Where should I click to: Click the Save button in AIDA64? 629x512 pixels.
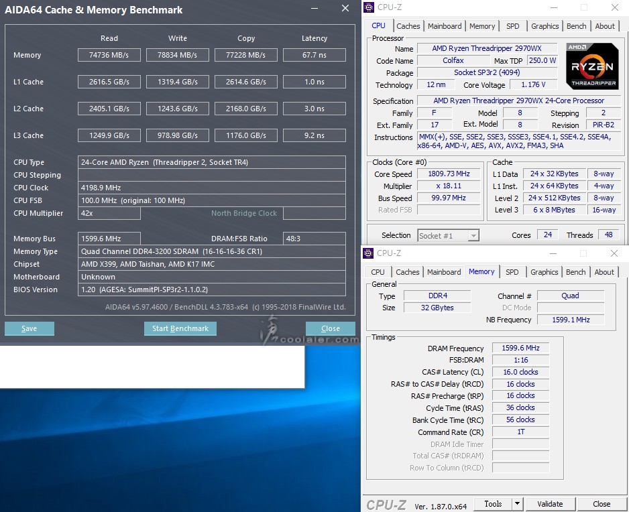(30, 328)
